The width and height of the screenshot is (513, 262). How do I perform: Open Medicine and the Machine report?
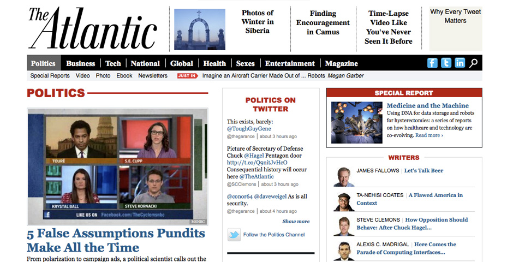(x=428, y=105)
